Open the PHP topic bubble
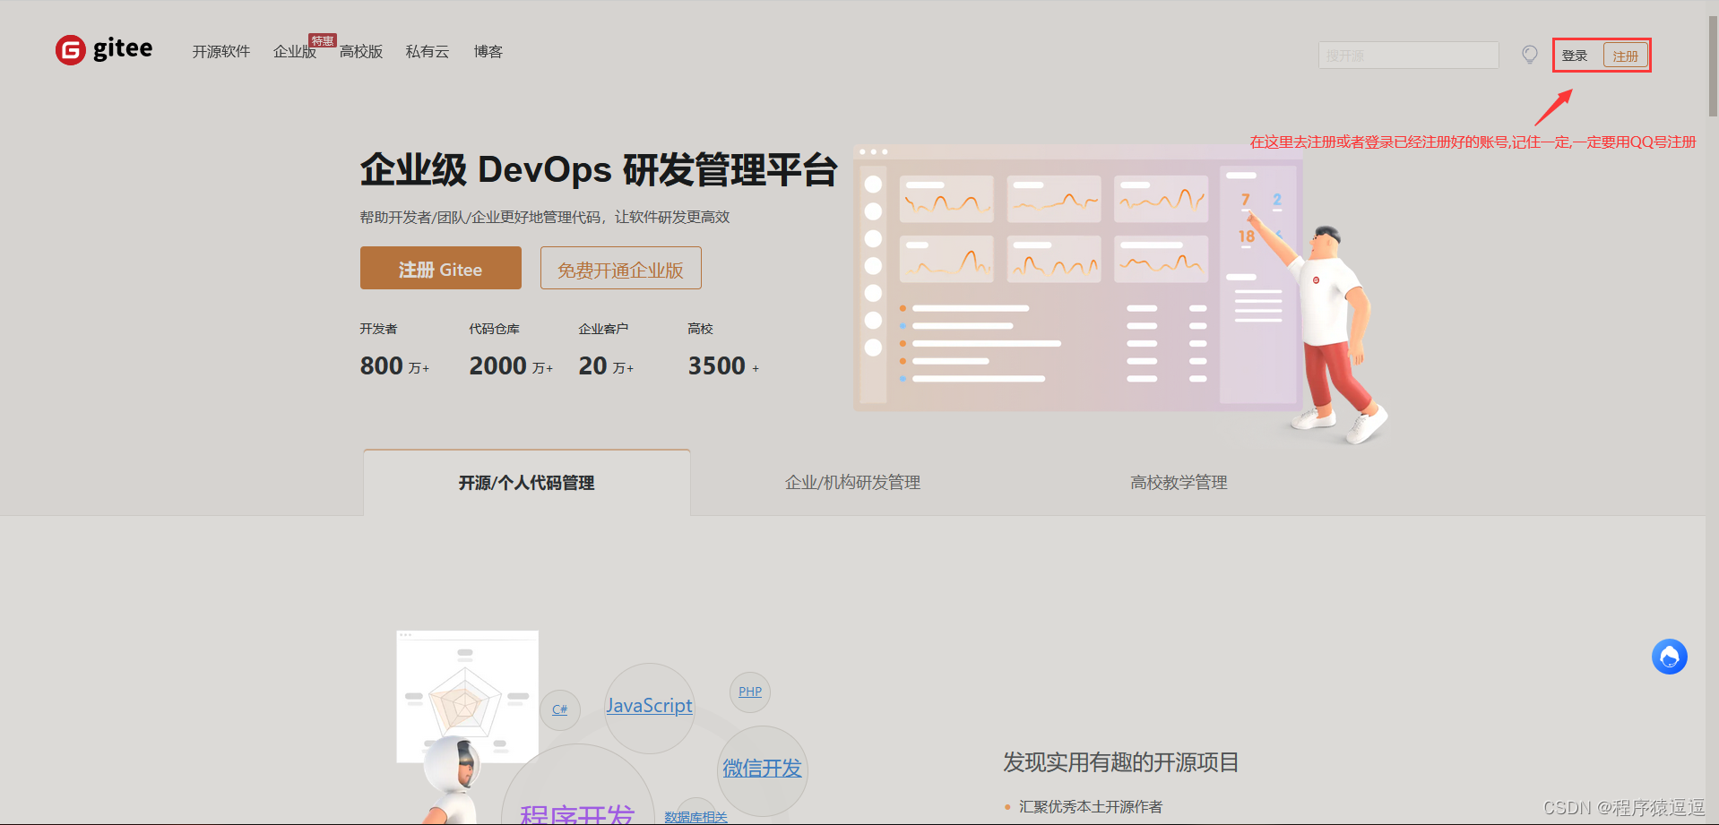 coord(750,692)
